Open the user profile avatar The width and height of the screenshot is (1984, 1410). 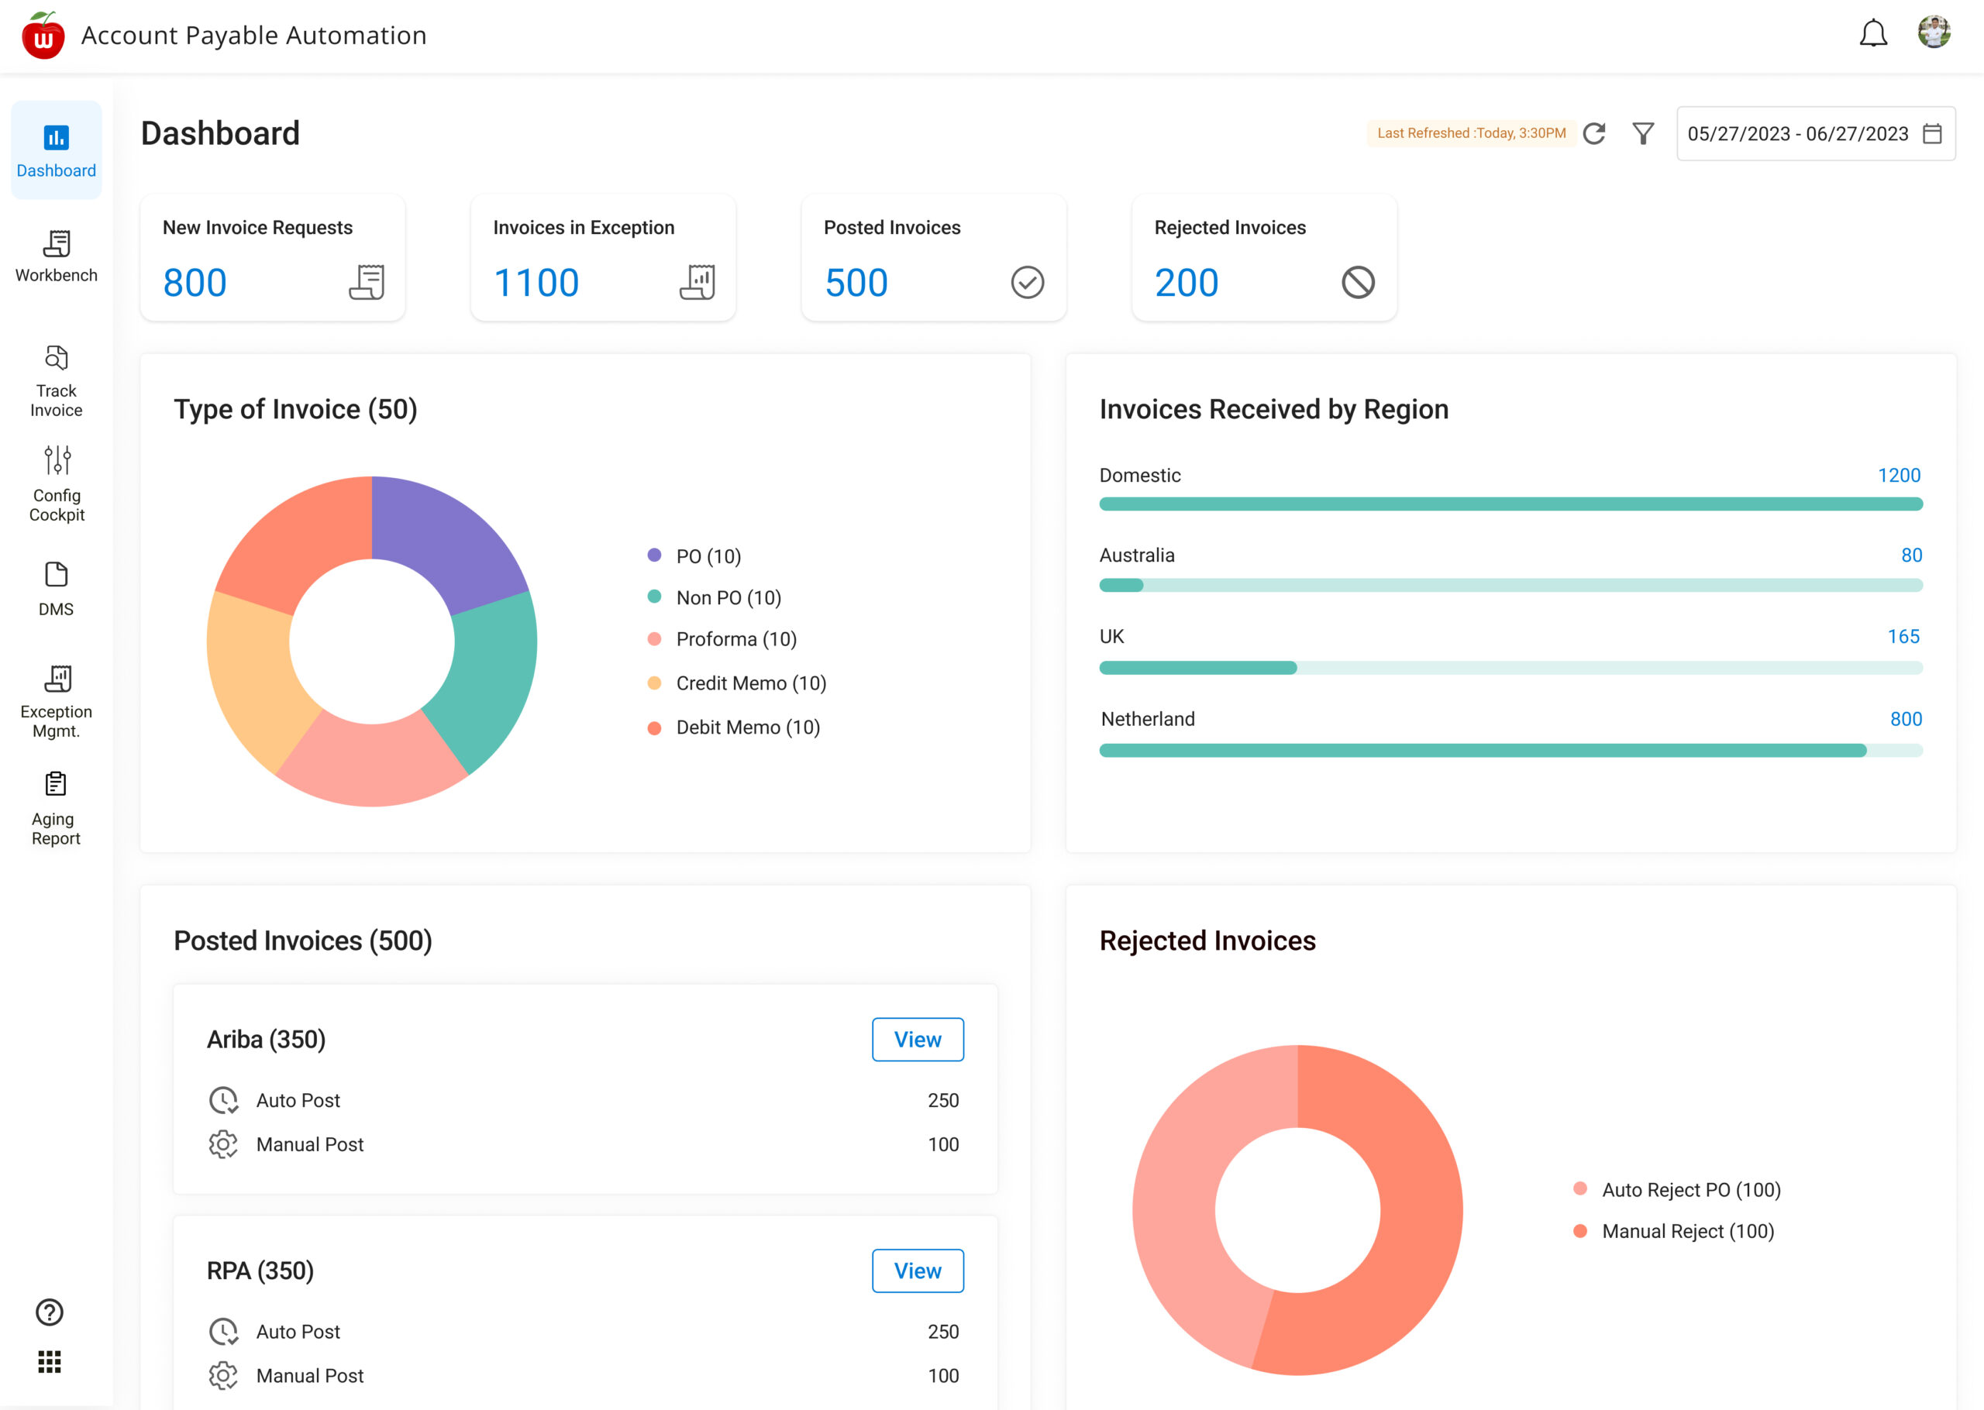point(1934,33)
